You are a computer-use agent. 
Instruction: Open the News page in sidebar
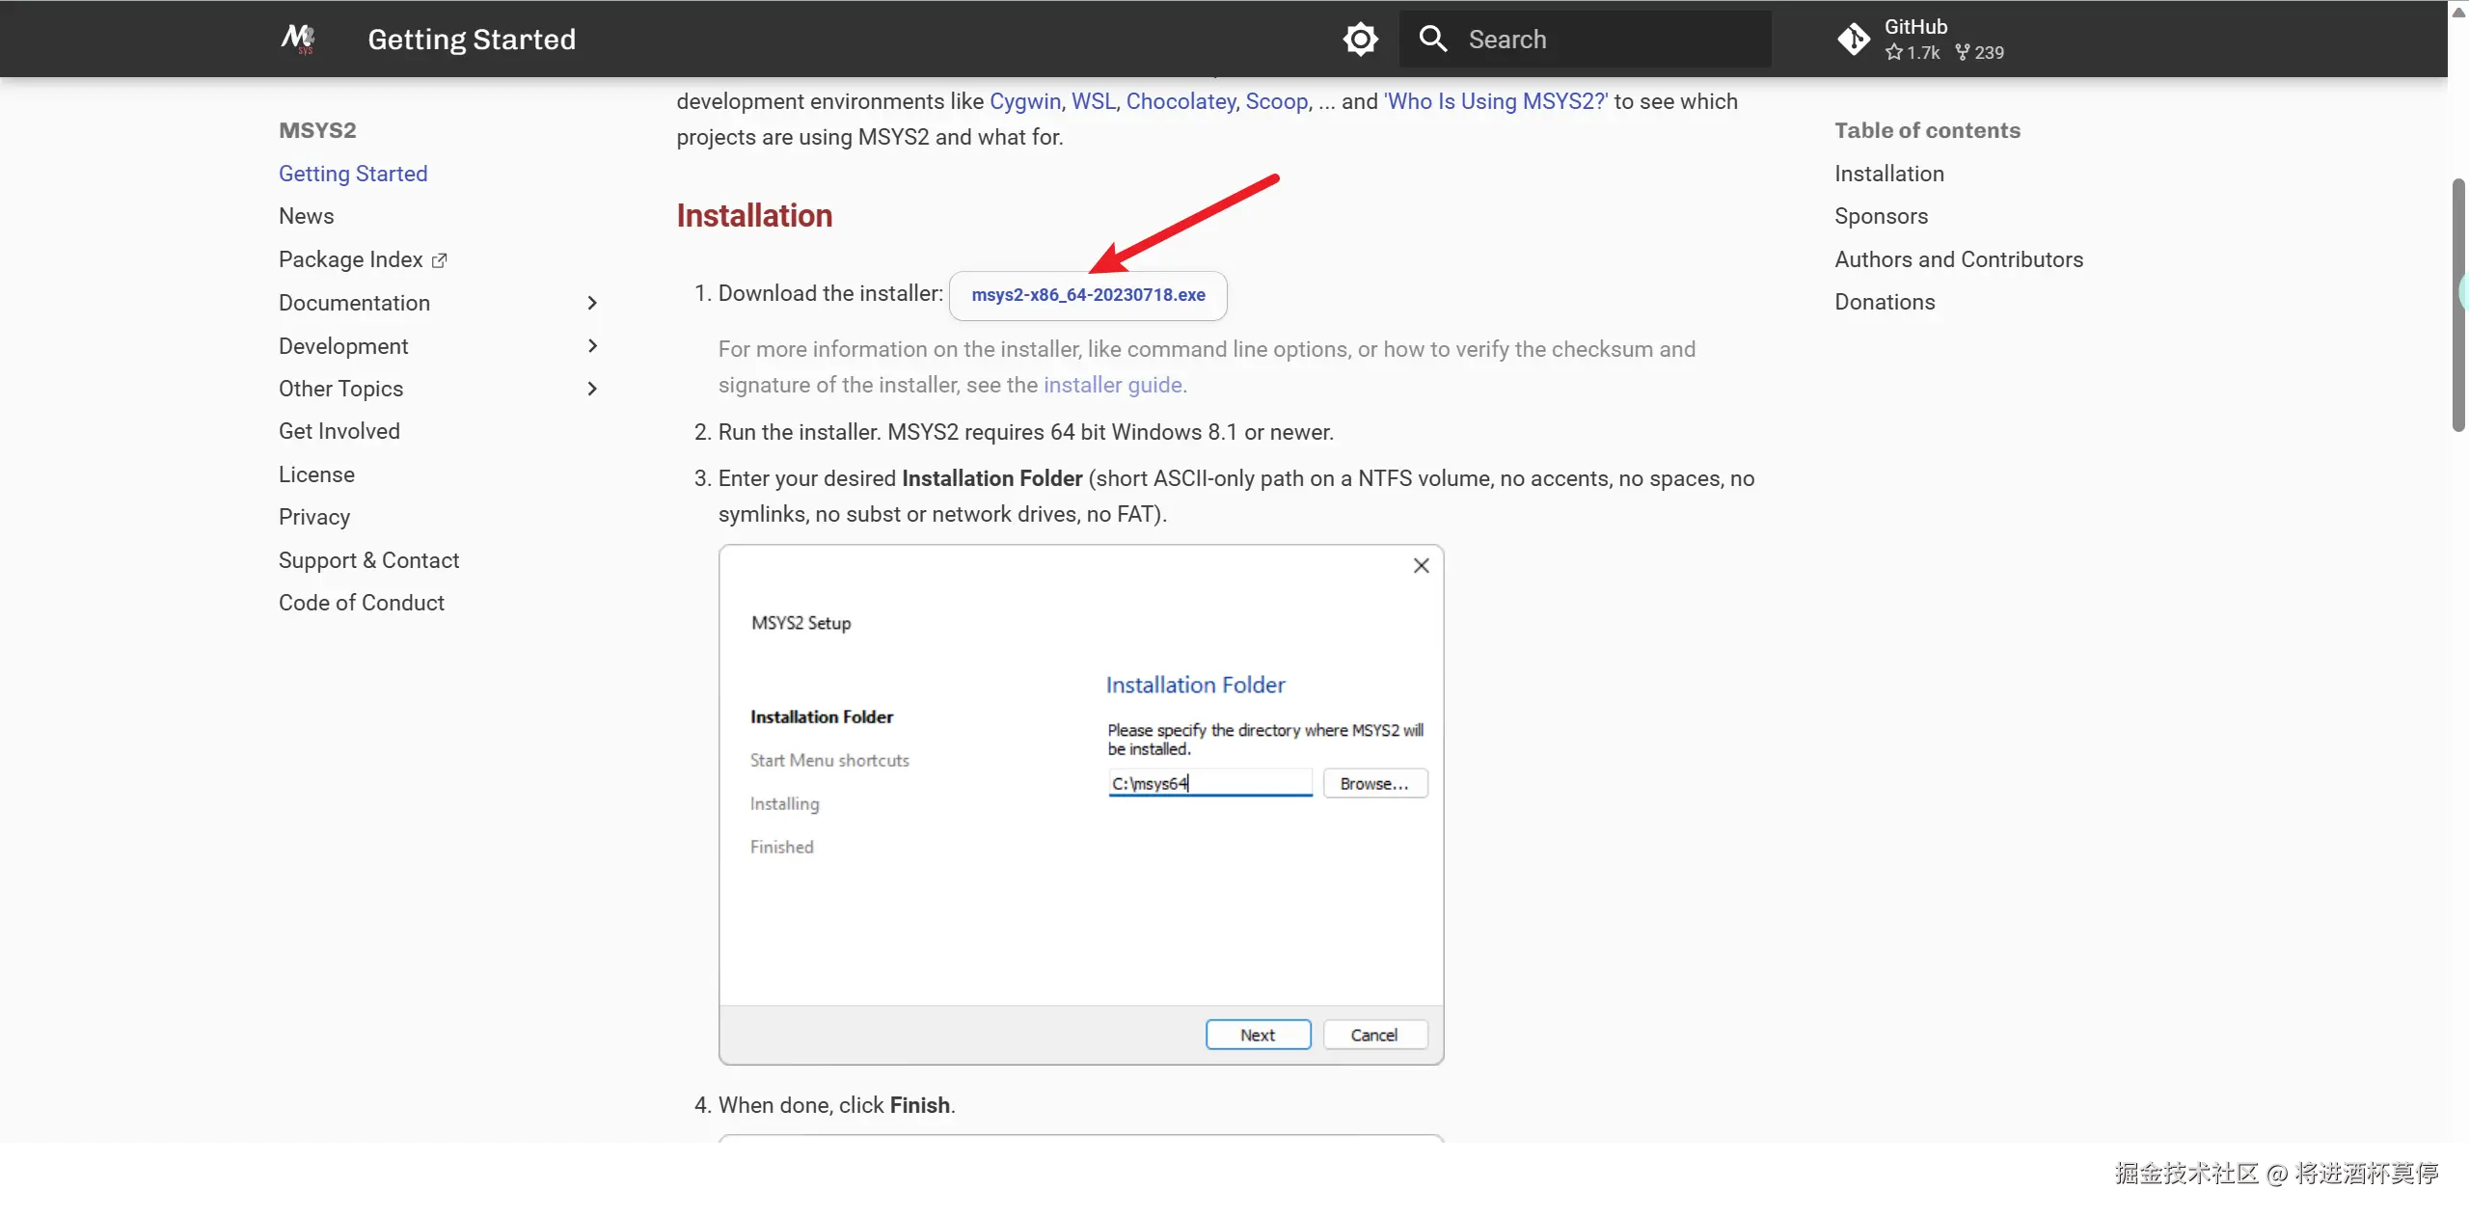306,216
